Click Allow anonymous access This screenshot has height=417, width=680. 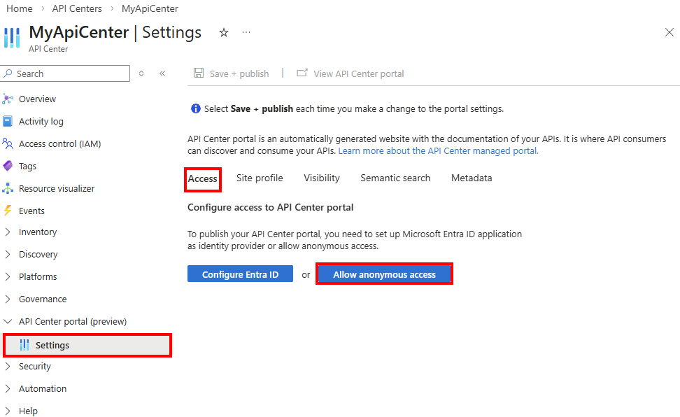point(384,274)
